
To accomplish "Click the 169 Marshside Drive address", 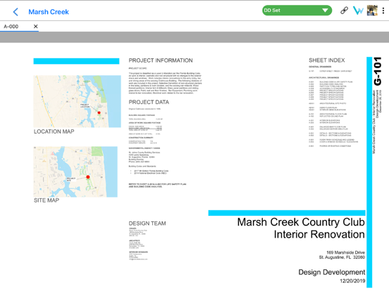I will [345, 252].
